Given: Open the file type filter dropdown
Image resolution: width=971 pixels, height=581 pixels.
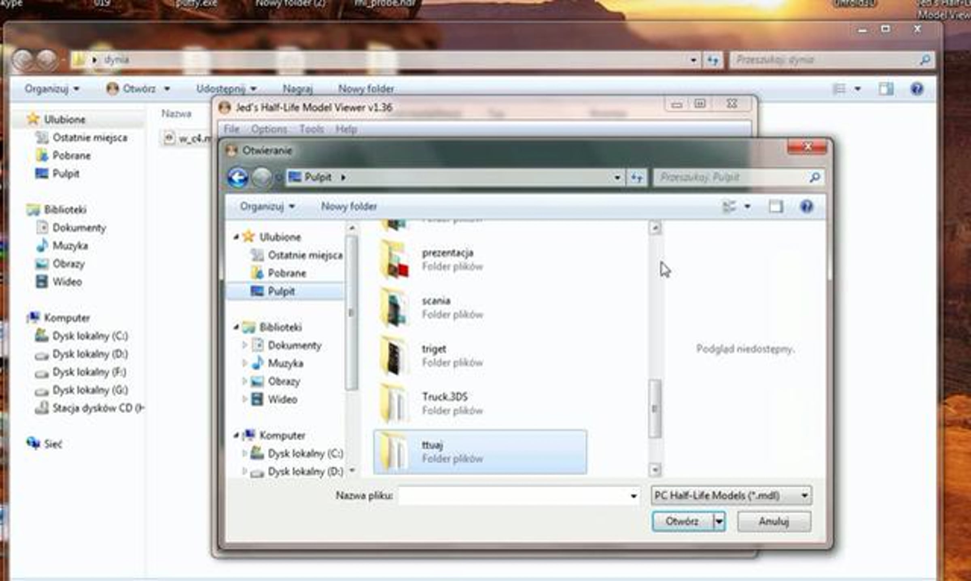Looking at the screenshot, I should (x=731, y=495).
